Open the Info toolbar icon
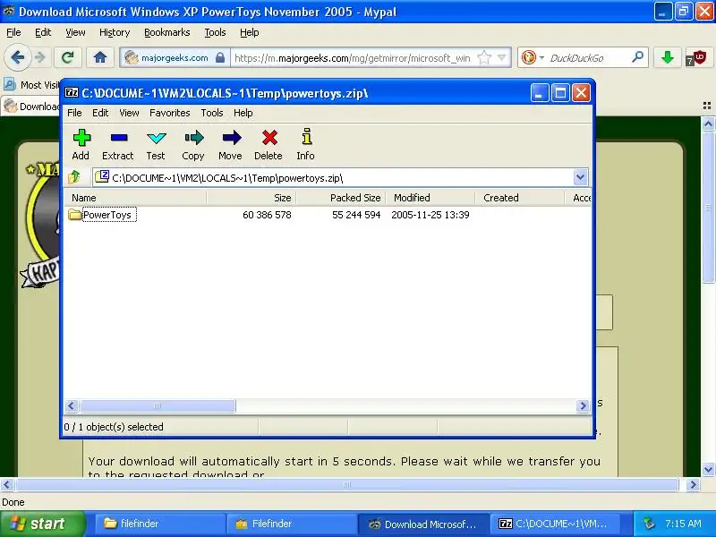The image size is (716, 537). point(305,144)
